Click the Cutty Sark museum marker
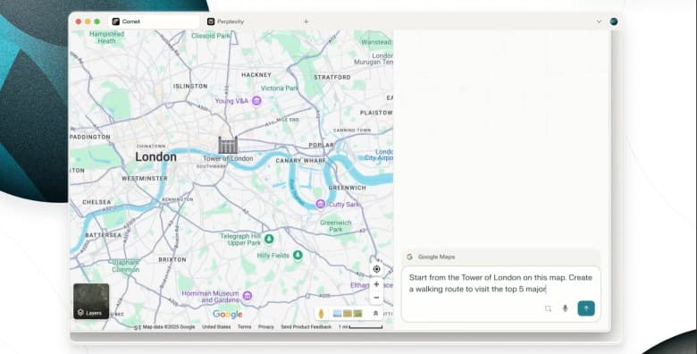Viewport: 697px width, 354px height. point(321,204)
